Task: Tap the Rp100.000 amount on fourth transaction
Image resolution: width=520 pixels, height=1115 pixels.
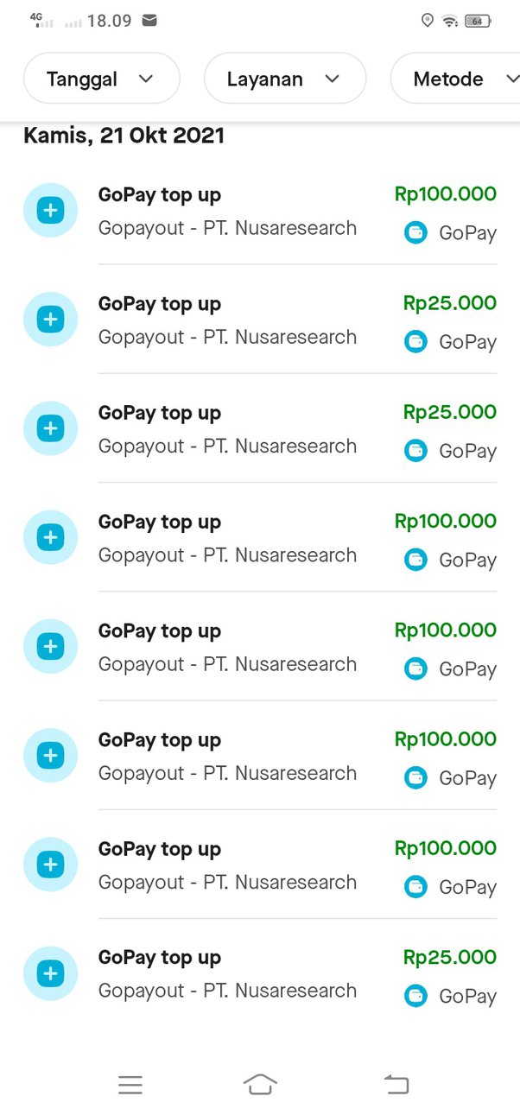Action: 446,521
